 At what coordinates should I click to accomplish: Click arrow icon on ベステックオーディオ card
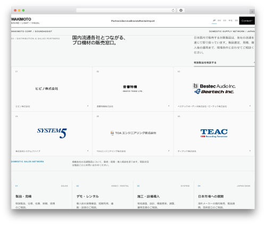point(250,106)
